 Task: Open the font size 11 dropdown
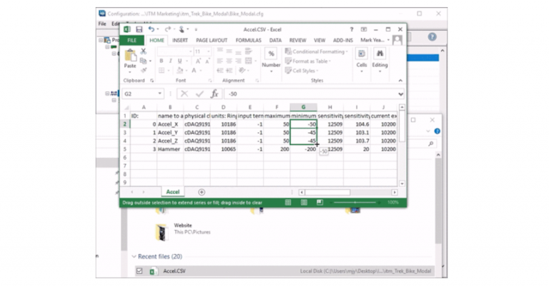tap(208, 51)
